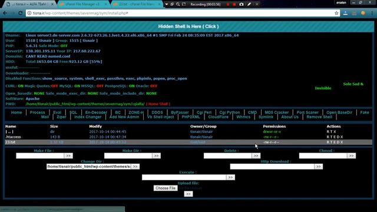Pause the screen recording
The height and width of the screenshot is (212, 377).
point(228,4)
